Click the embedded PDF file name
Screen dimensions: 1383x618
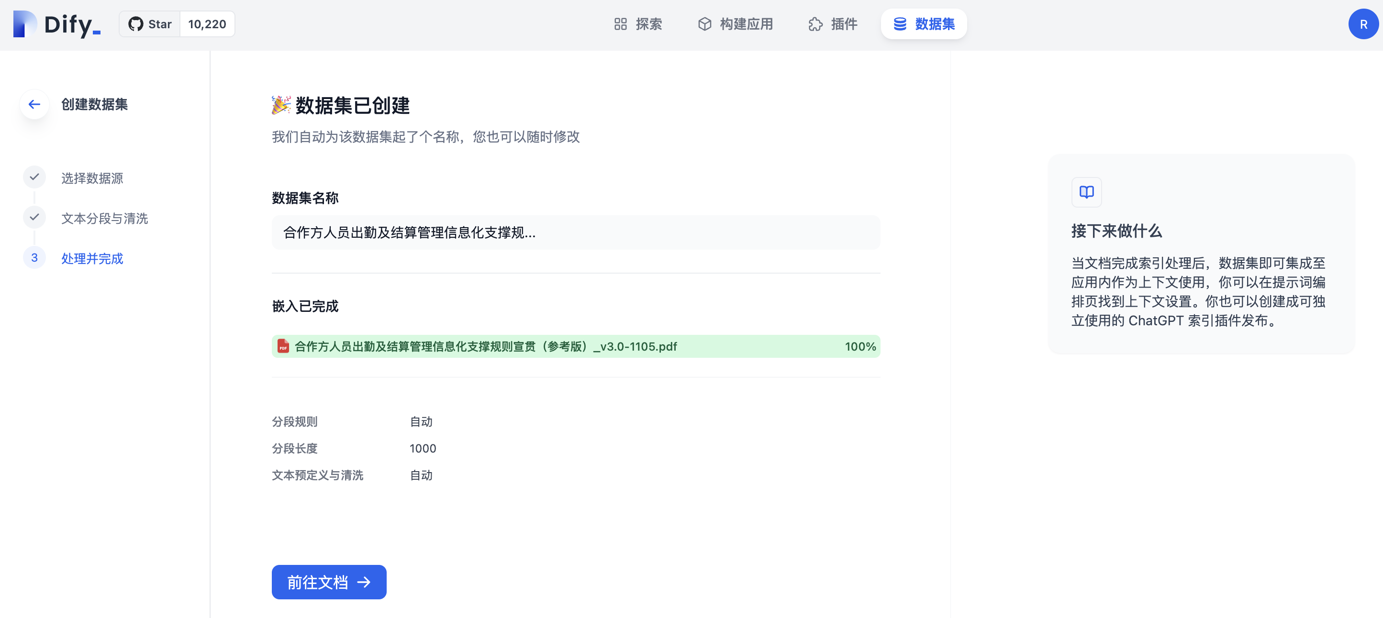(x=485, y=347)
